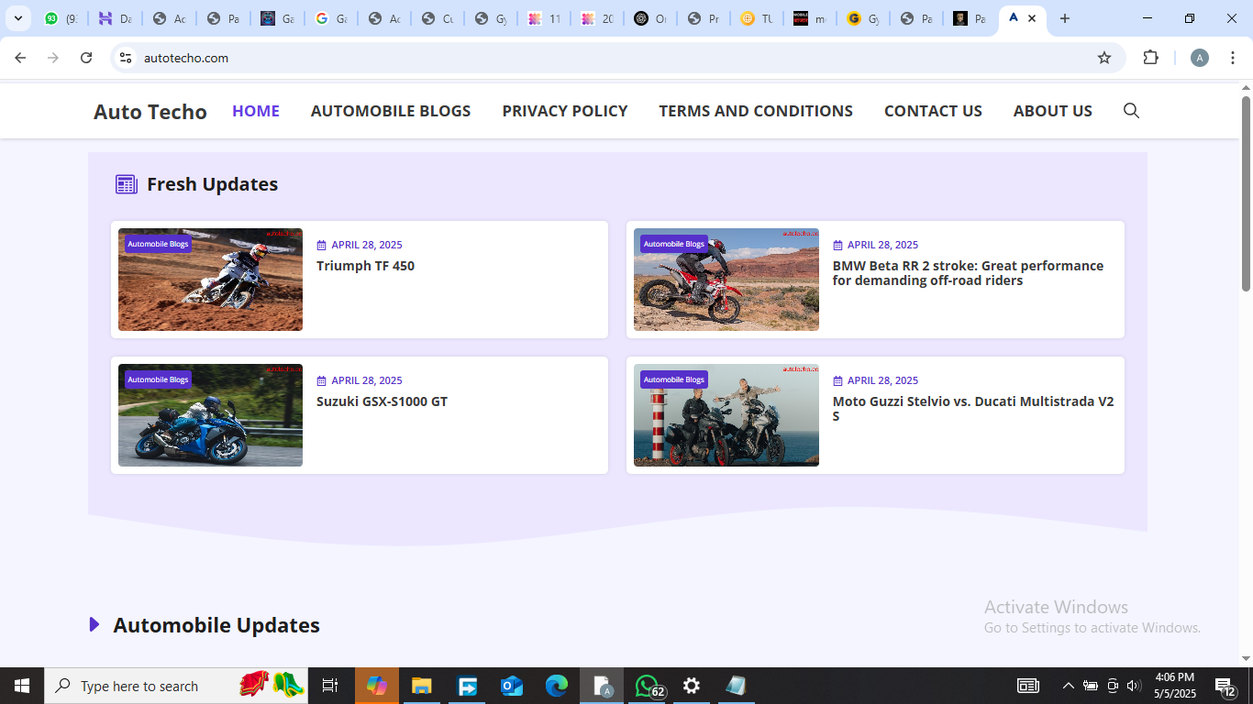1253x704 pixels.
Task: Switch to the "11" tab
Action: tap(544, 18)
